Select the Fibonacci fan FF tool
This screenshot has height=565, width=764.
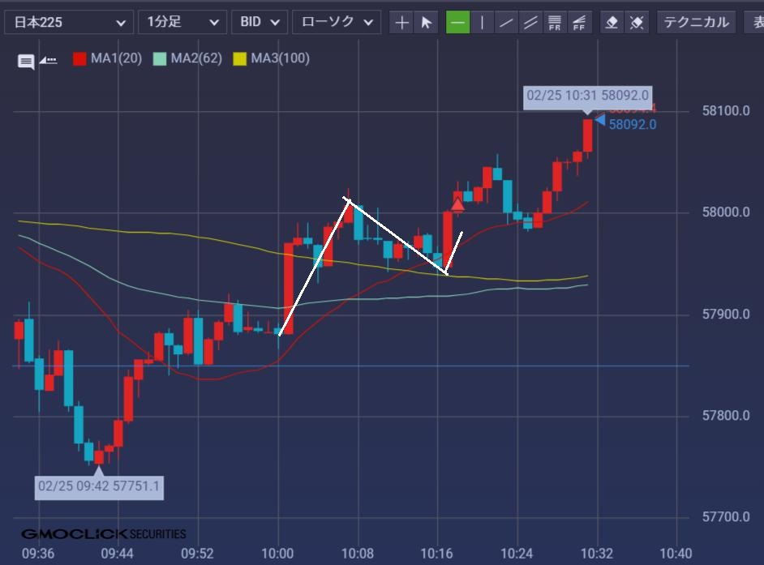point(579,23)
